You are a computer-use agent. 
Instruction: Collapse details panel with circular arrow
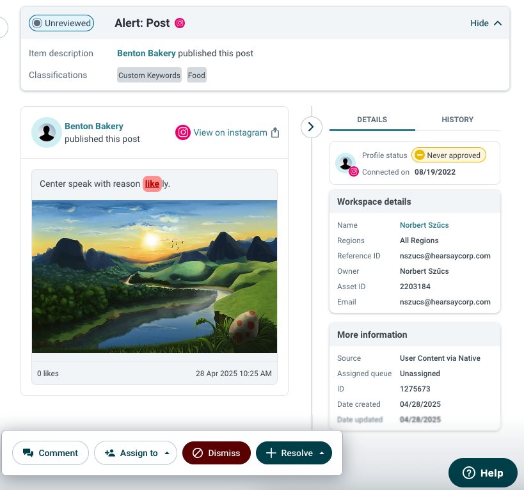[311, 127]
